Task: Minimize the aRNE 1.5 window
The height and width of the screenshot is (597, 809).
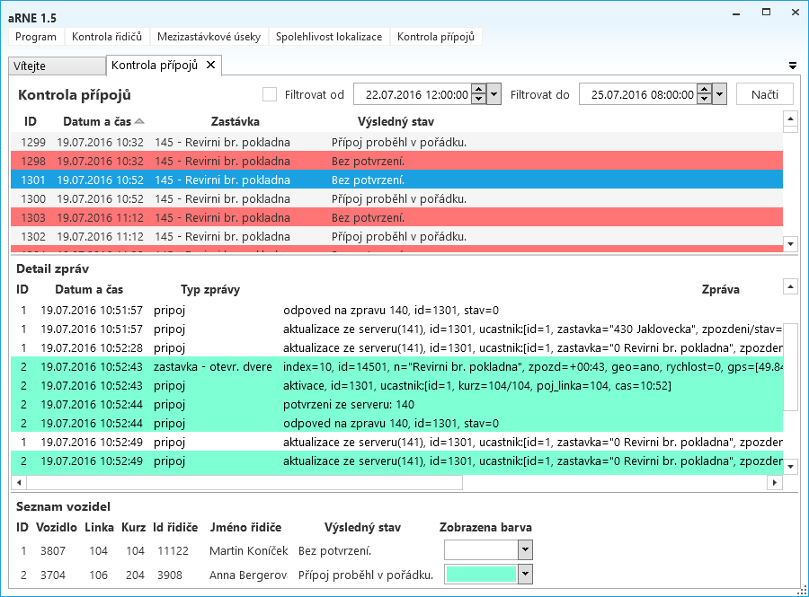Action: (736, 13)
